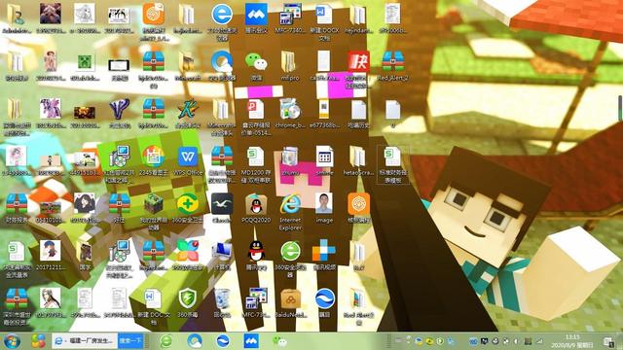The width and height of the screenshot is (623, 350).
Task: Click the taskbar search text field
Action: pyautogui.click(x=85, y=341)
